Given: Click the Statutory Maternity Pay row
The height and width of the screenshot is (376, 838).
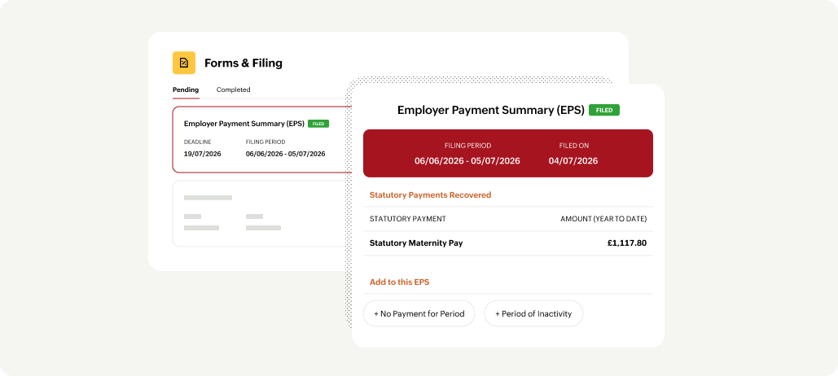Looking at the screenshot, I should (x=507, y=243).
